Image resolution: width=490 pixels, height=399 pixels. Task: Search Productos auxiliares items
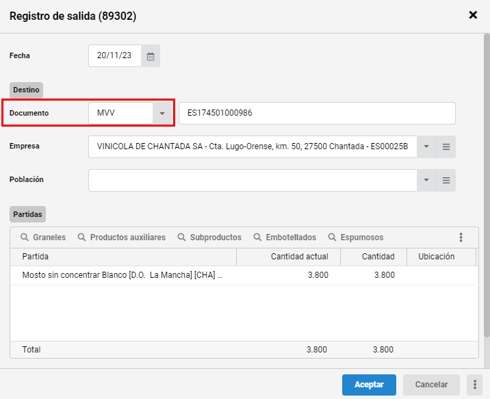122,237
